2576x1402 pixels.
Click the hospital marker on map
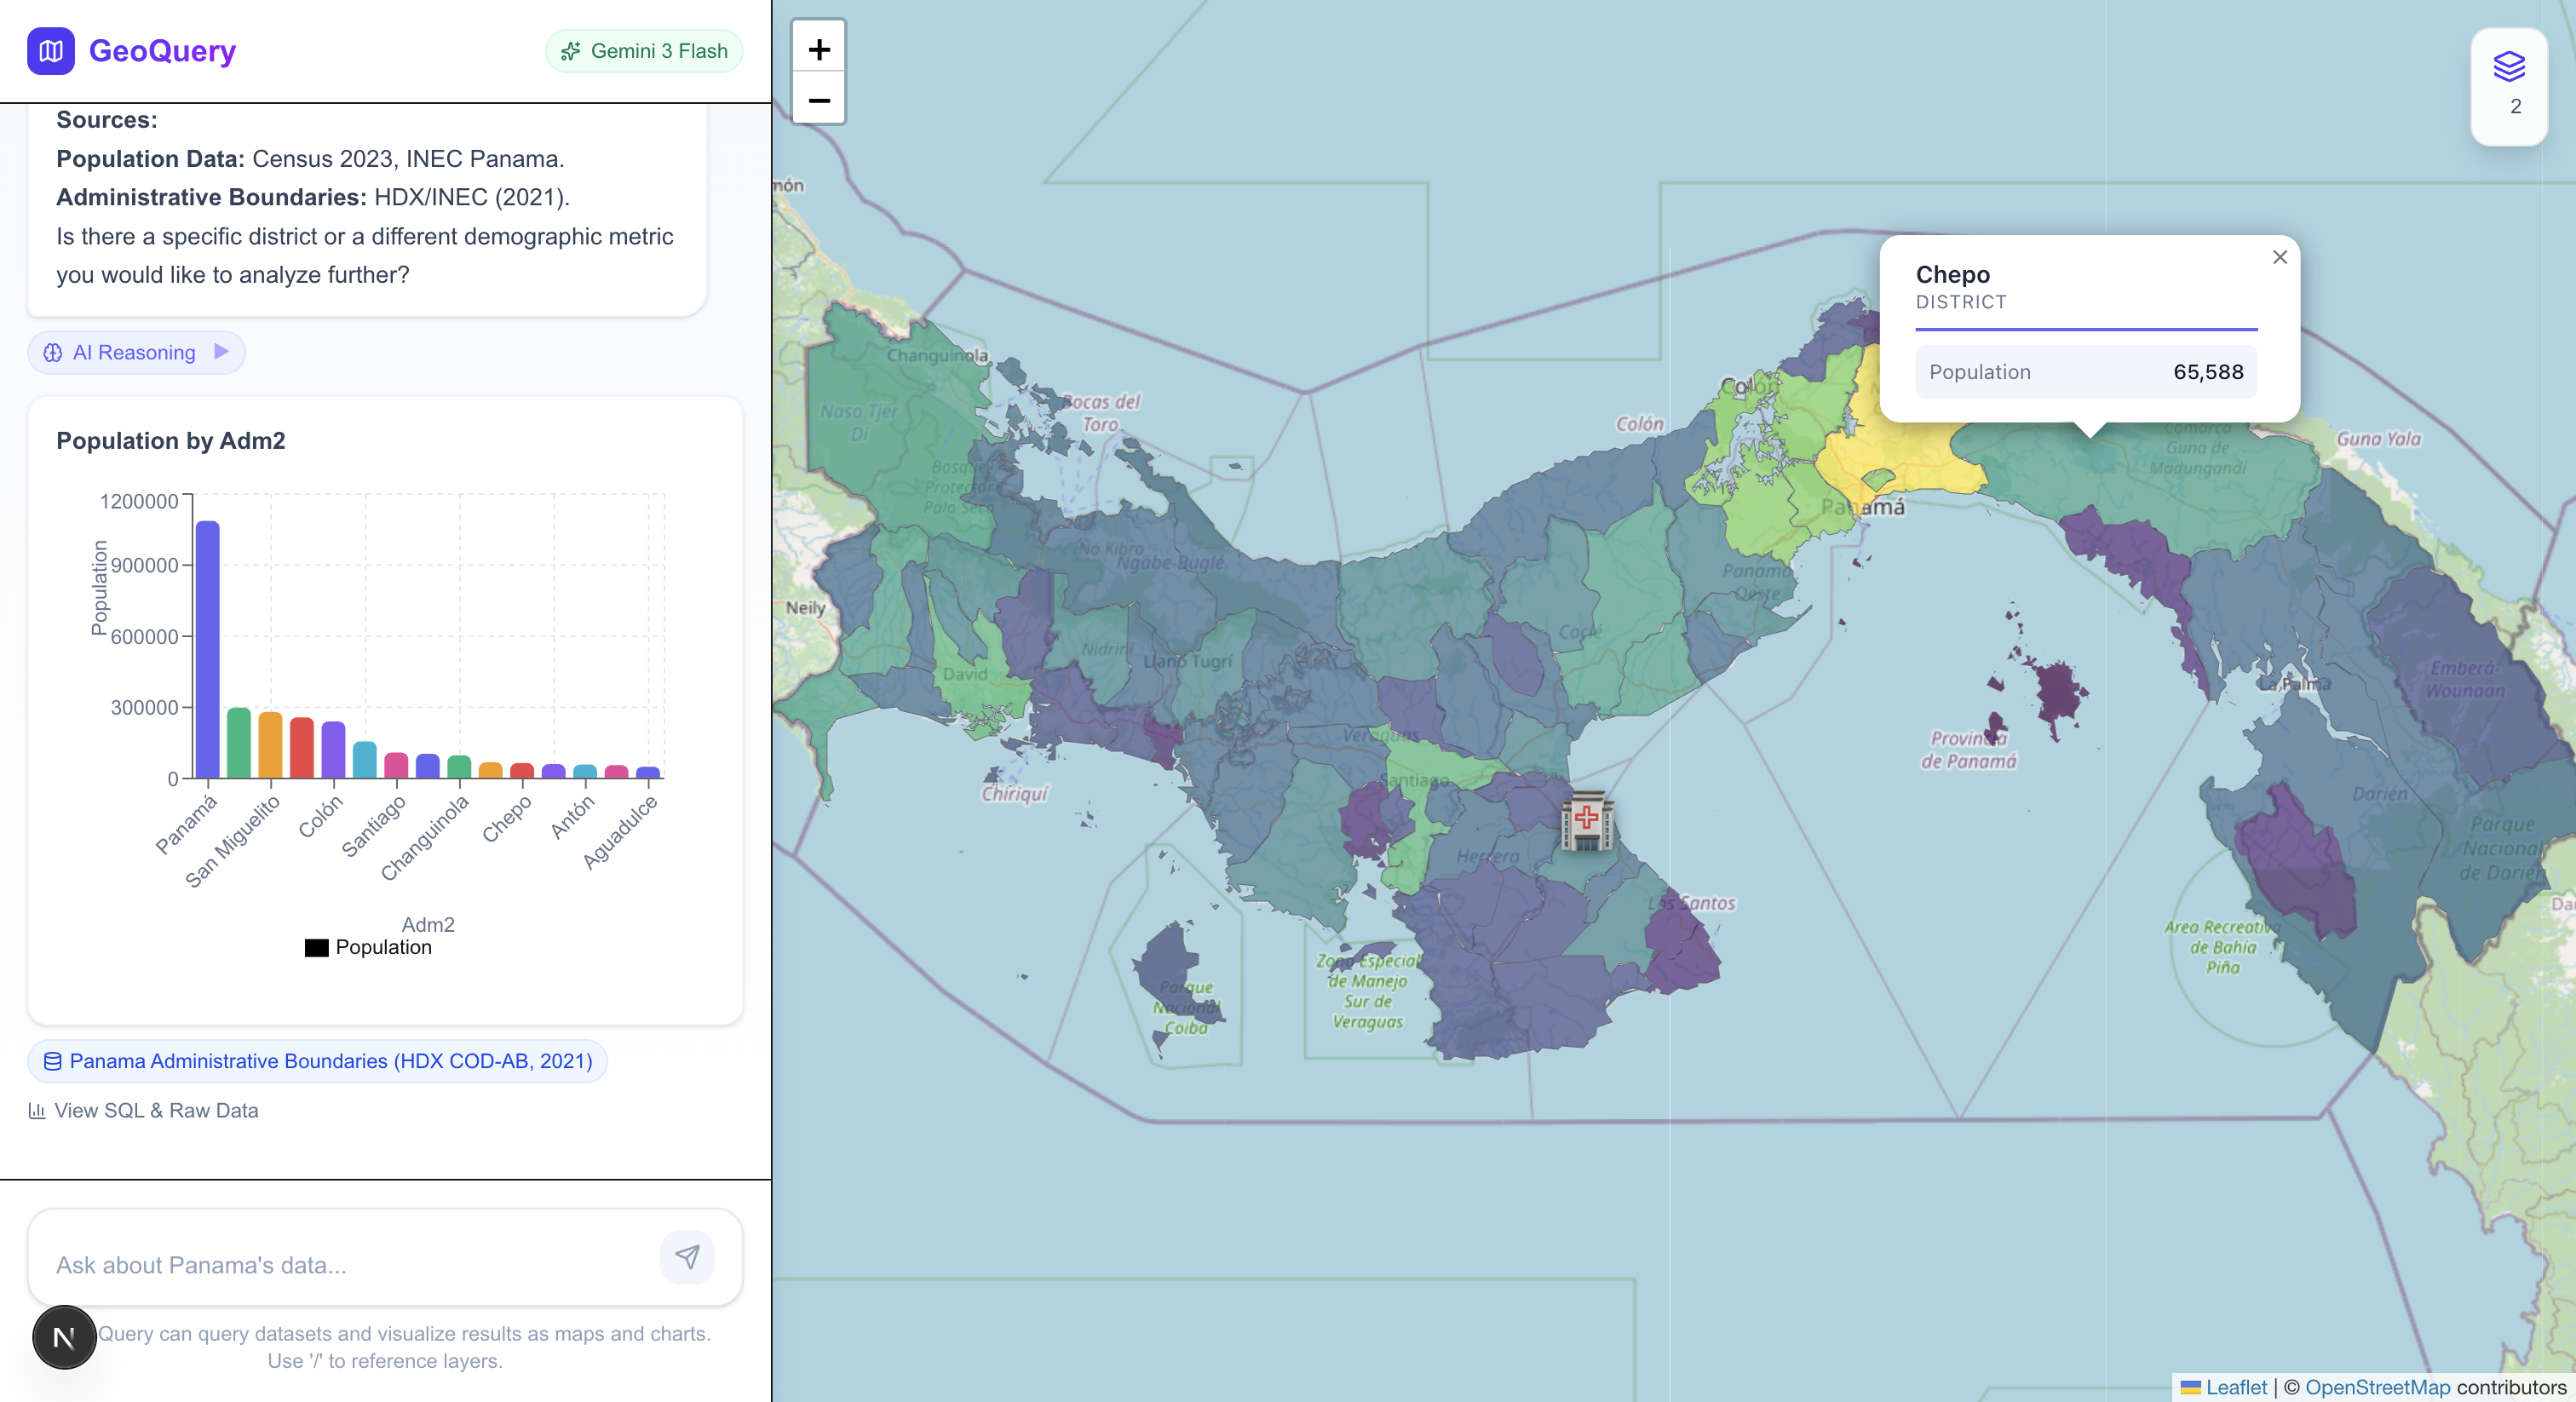[1586, 820]
